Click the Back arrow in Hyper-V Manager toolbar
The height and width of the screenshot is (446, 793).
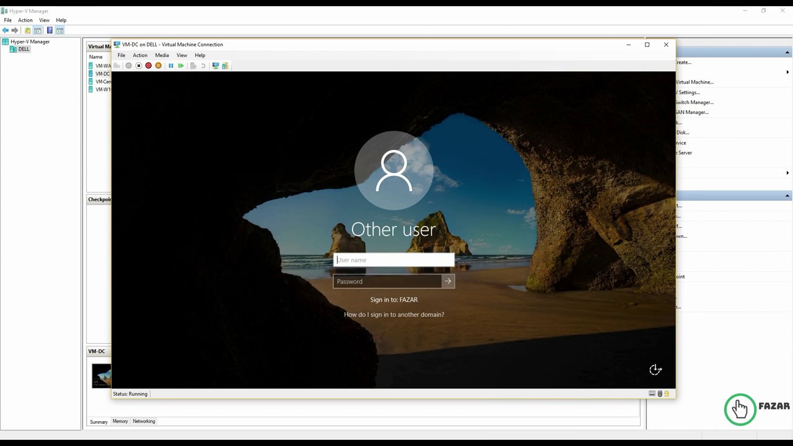tap(6, 30)
